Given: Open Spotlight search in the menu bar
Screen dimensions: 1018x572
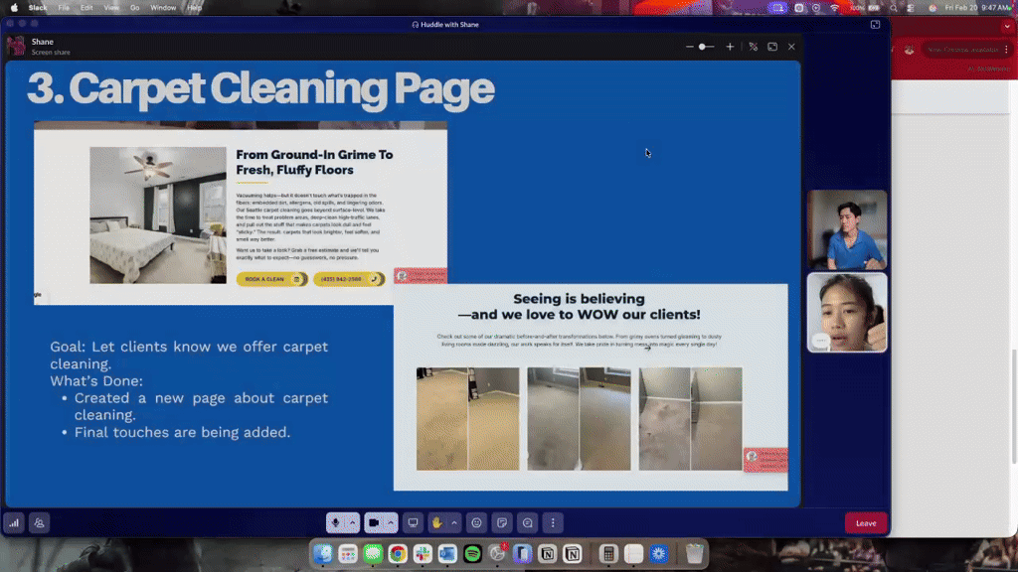Looking at the screenshot, I should [x=894, y=8].
